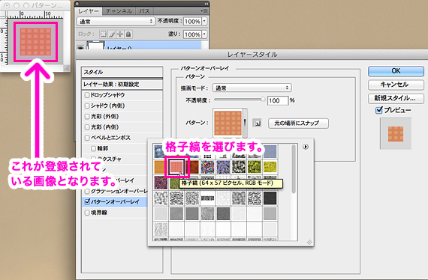
Task: Open the pattern picker flyout arrow menu
Action: pos(306,147)
